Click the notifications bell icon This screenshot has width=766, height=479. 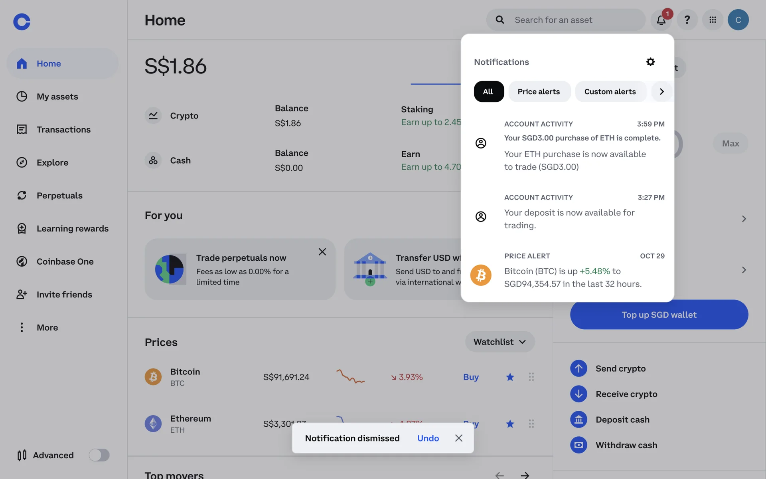pyautogui.click(x=661, y=20)
